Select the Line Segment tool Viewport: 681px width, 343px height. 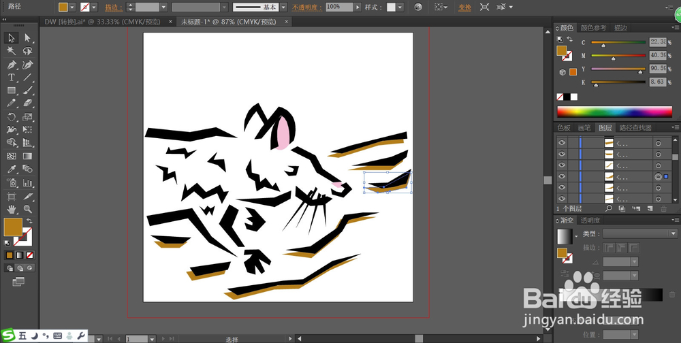[x=28, y=78]
